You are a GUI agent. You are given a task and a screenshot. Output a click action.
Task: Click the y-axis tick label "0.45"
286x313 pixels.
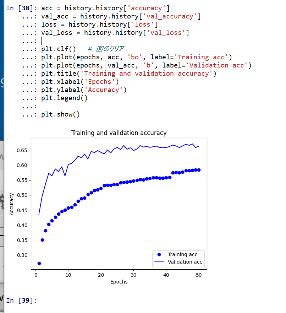[22, 210]
